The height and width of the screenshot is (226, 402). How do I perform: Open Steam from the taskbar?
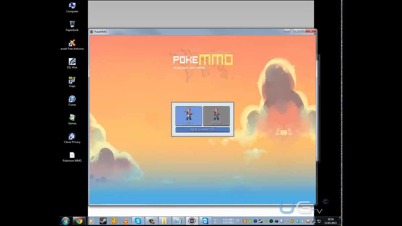coord(103,221)
